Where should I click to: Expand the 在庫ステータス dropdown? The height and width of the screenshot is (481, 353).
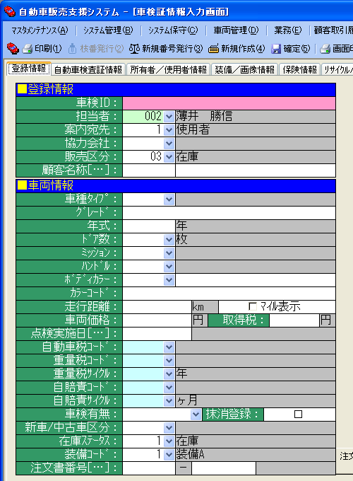[x=169, y=441]
